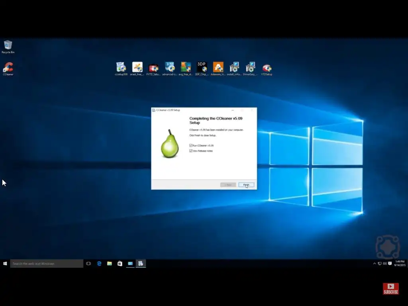Open the Windows Start menu
The image size is (408, 306).
5,264
